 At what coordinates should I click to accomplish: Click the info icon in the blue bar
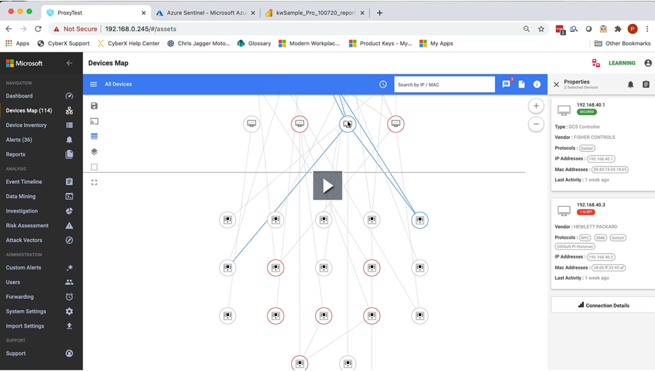[x=537, y=84]
